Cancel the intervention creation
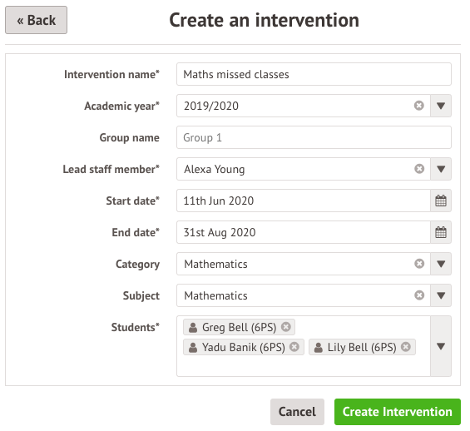 point(297,412)
